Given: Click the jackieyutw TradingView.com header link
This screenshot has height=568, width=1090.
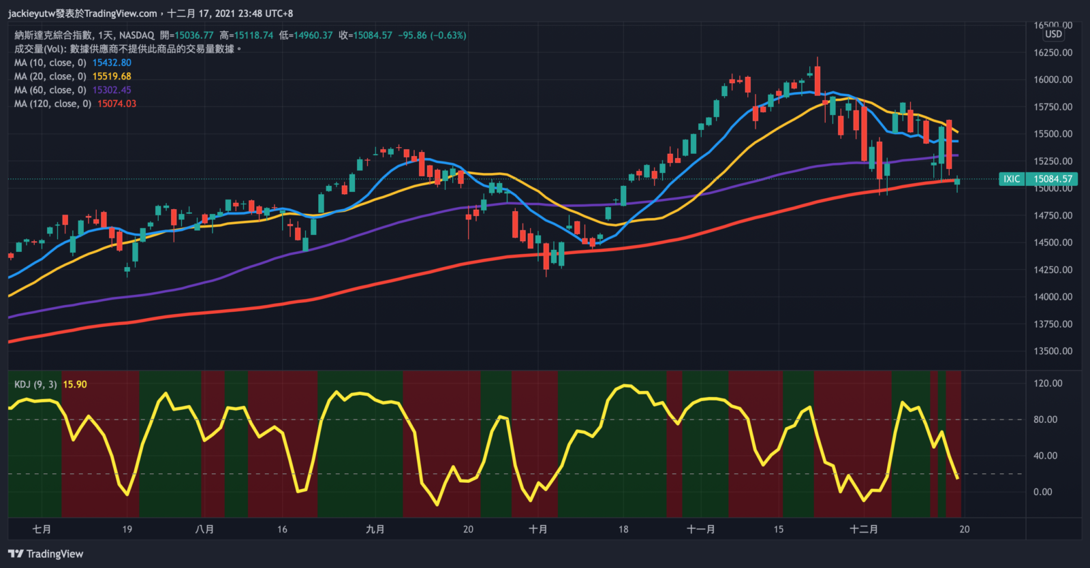Looking at the screenshot, I should [x=82, y=13].
